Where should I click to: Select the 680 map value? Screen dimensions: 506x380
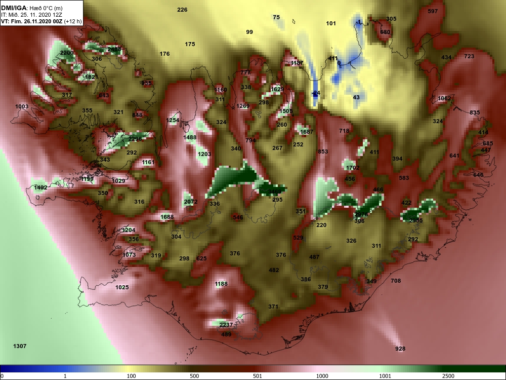pyautogui.click(x=385, y=32)
